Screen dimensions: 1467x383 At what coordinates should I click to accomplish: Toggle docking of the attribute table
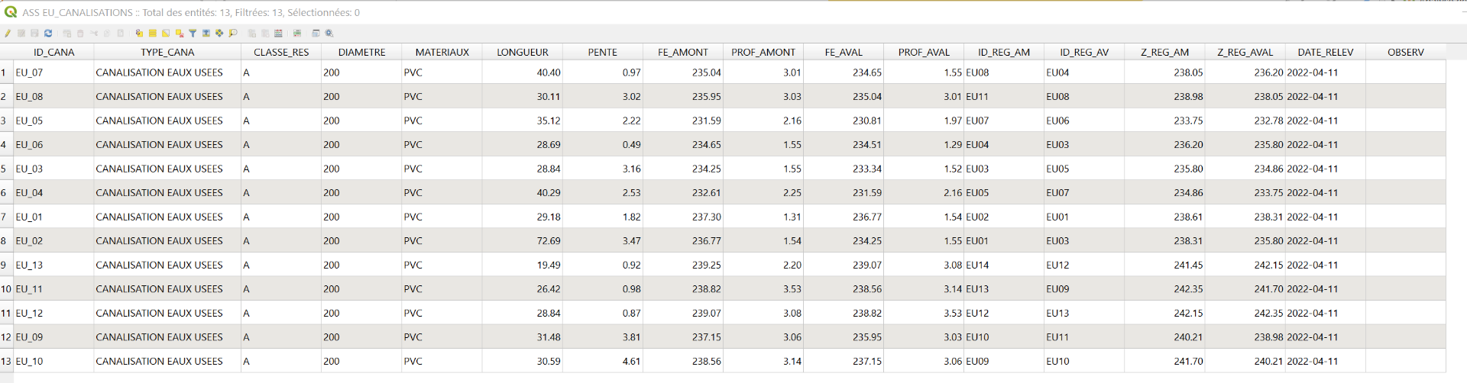click(316, 34)
